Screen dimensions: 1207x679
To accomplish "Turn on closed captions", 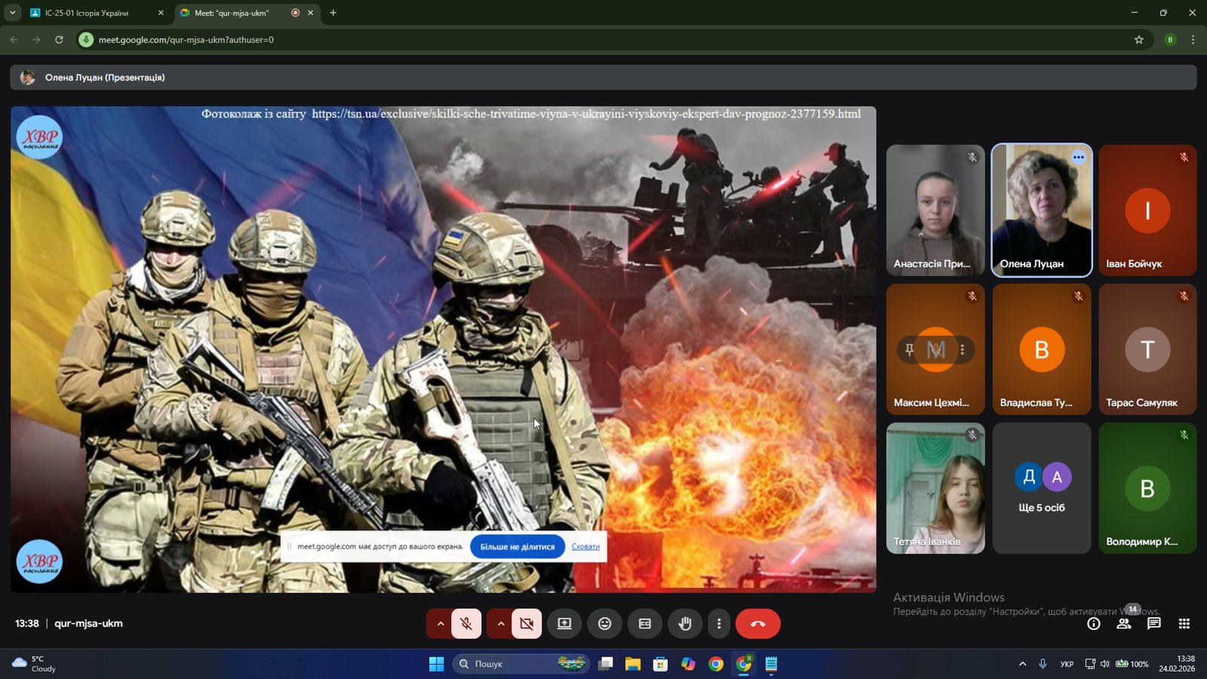I will point(645,624).
